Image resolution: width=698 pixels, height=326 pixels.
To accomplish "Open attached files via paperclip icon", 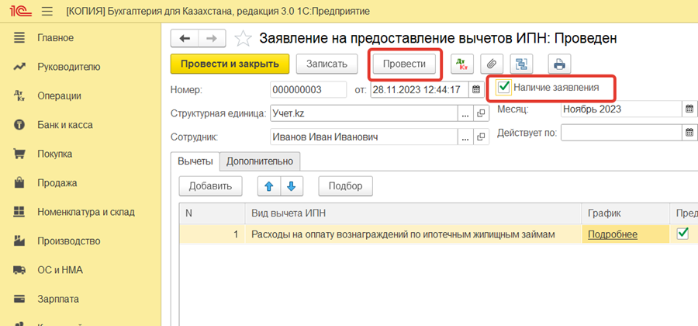I will tap(491, 64).
